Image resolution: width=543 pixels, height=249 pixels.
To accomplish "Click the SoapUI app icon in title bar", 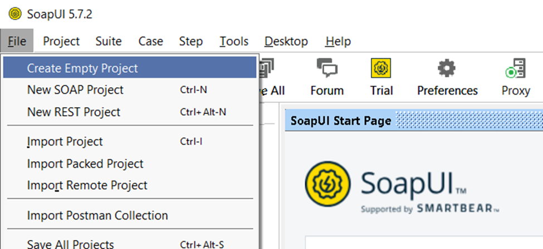I will coord(15,14).
